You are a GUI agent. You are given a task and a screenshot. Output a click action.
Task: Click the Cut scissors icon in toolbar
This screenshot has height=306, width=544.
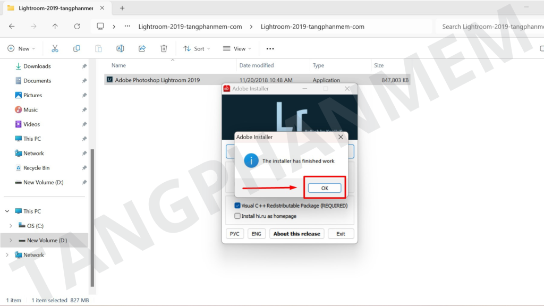coord(55,48)
